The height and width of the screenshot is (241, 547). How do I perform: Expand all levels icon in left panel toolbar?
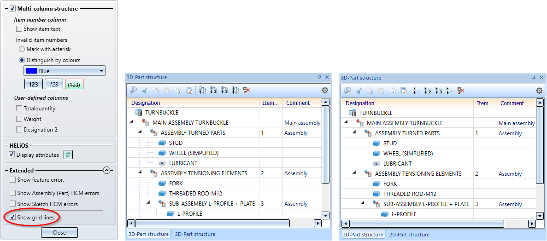235,90
